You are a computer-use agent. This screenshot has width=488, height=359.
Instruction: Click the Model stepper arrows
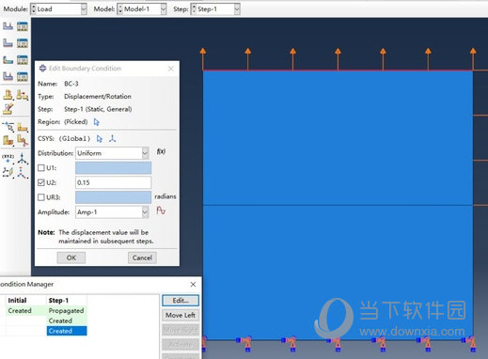point(120,9)
